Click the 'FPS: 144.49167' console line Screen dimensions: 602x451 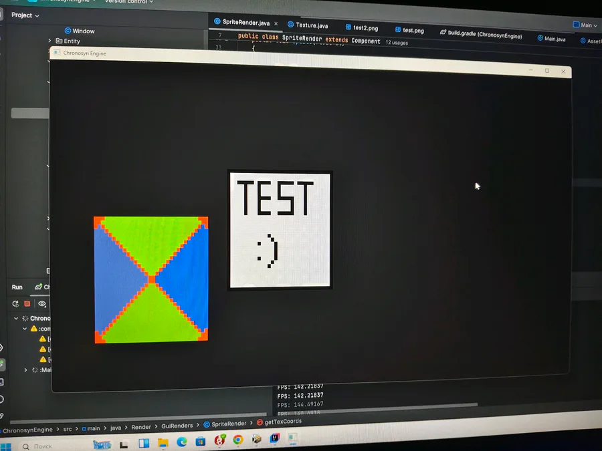click(300, 404)
